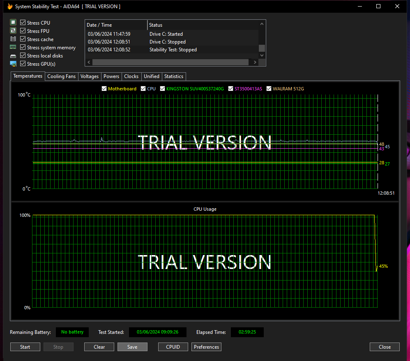Image resolution: width=410 pixels, height=361 pixels.
Task: Click the Date / Time column header
Action: coord(116,25)
